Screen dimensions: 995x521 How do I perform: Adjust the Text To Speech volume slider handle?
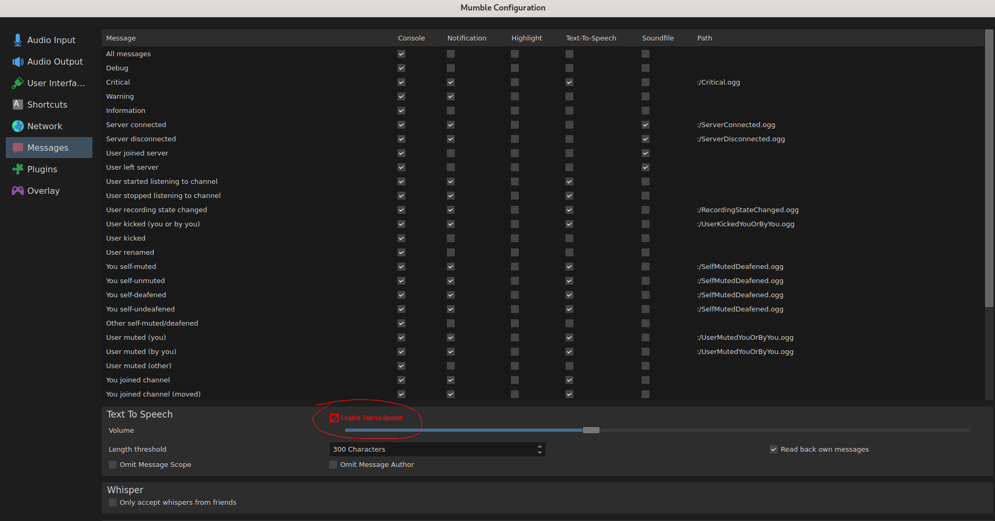[591, 430]
